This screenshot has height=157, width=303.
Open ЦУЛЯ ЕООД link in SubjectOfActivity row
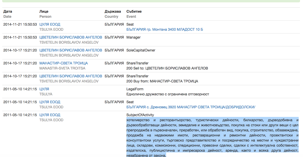coord(50,115)
